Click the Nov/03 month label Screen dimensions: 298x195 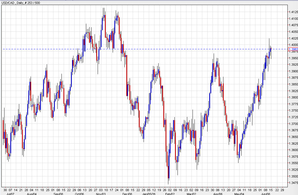[101, 194]
